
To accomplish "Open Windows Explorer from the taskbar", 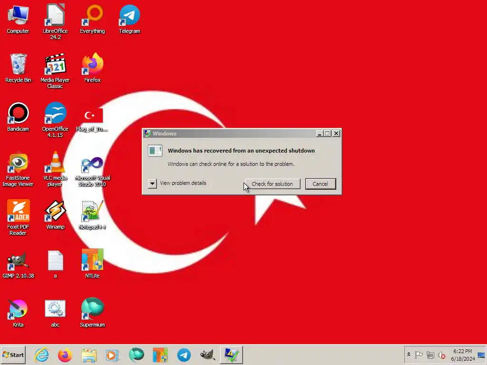I will pos(89,355).
